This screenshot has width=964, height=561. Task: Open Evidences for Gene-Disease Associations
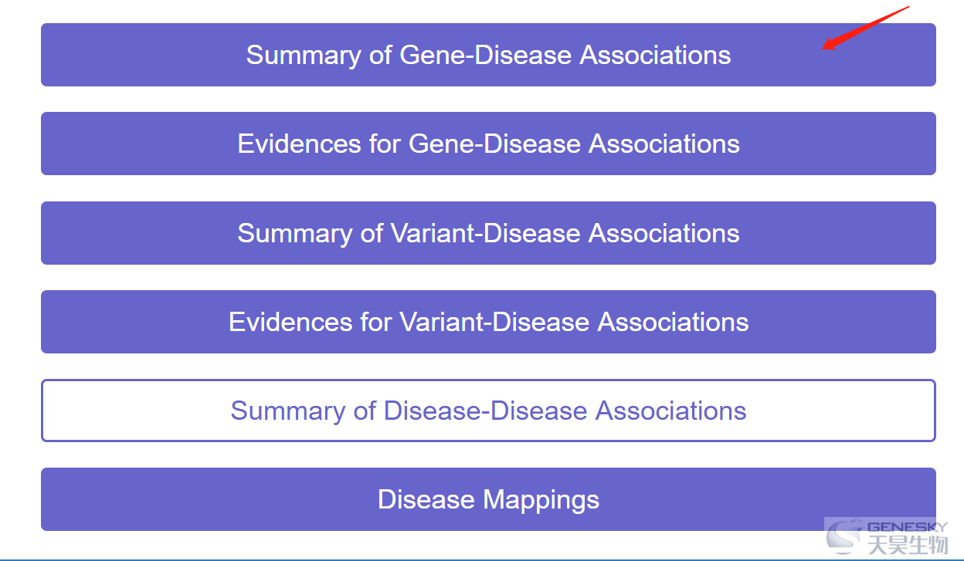pos(488,144)
